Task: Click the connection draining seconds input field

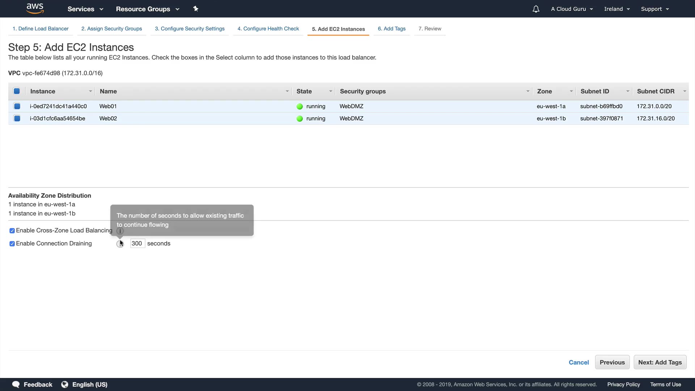Action: [x=137, y=244]
